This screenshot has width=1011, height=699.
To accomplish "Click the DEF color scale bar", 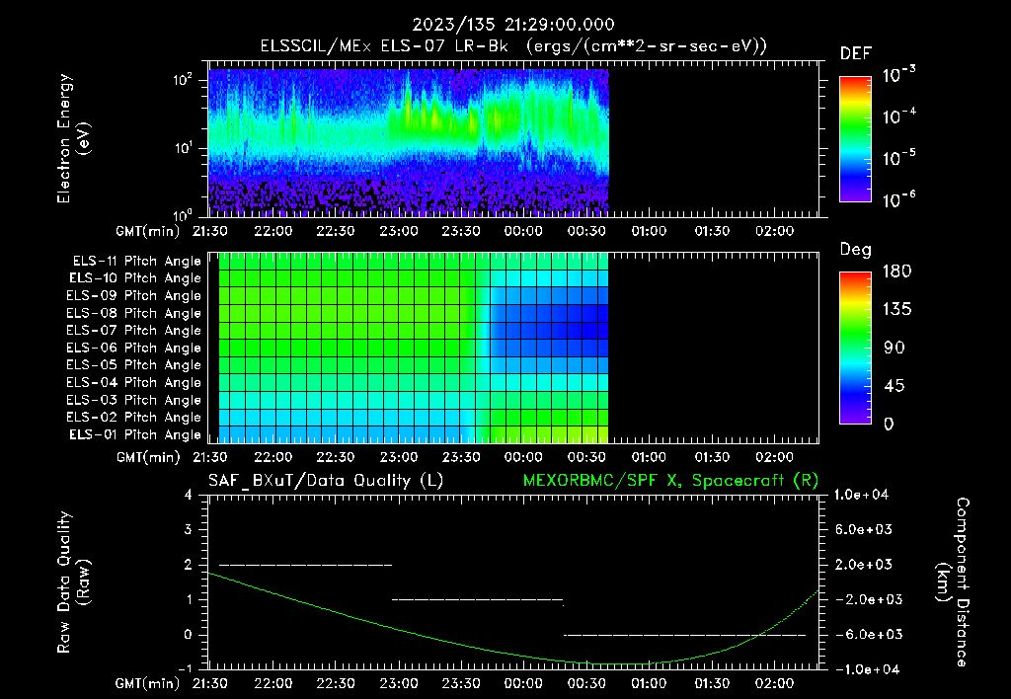I will 855,139.
